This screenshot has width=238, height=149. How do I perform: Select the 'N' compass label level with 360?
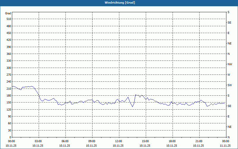click(x=228, y=54)
